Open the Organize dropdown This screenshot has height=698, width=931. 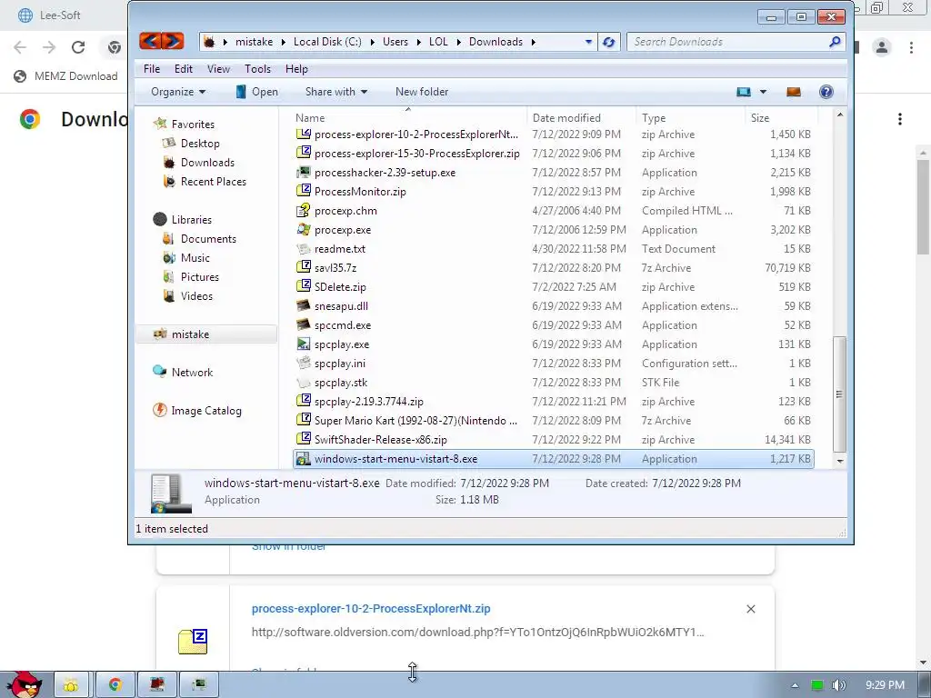(178, 92)
